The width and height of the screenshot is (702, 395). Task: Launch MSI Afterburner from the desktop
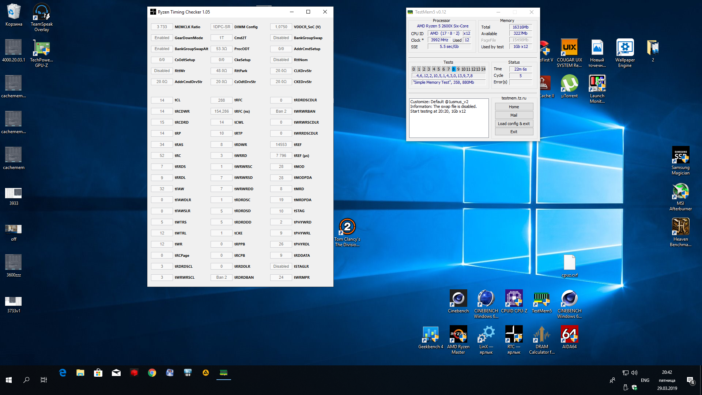[680, 191]
